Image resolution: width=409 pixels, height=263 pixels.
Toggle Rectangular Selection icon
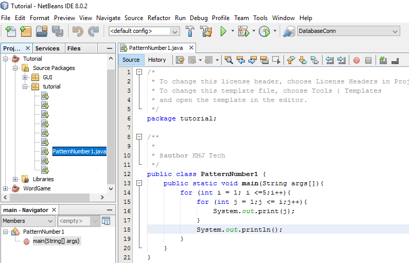[276, 60]
